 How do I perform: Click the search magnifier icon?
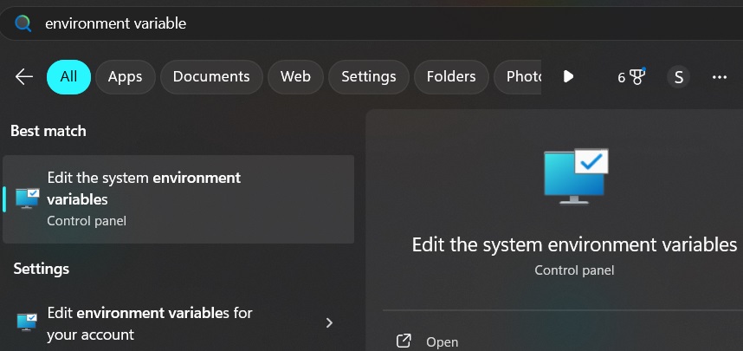pyautogui.click(x=23, y=23)
